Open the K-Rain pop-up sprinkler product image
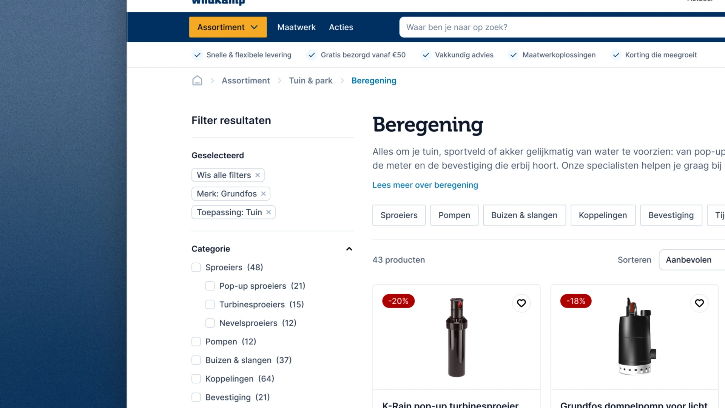This screenshot has height=408, width=725. [x=457, y=337]
